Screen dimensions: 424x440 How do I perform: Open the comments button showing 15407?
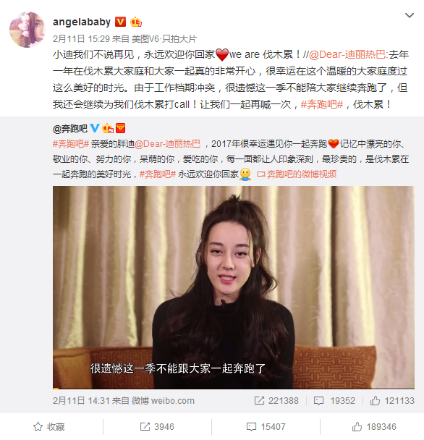coord(266,426)
